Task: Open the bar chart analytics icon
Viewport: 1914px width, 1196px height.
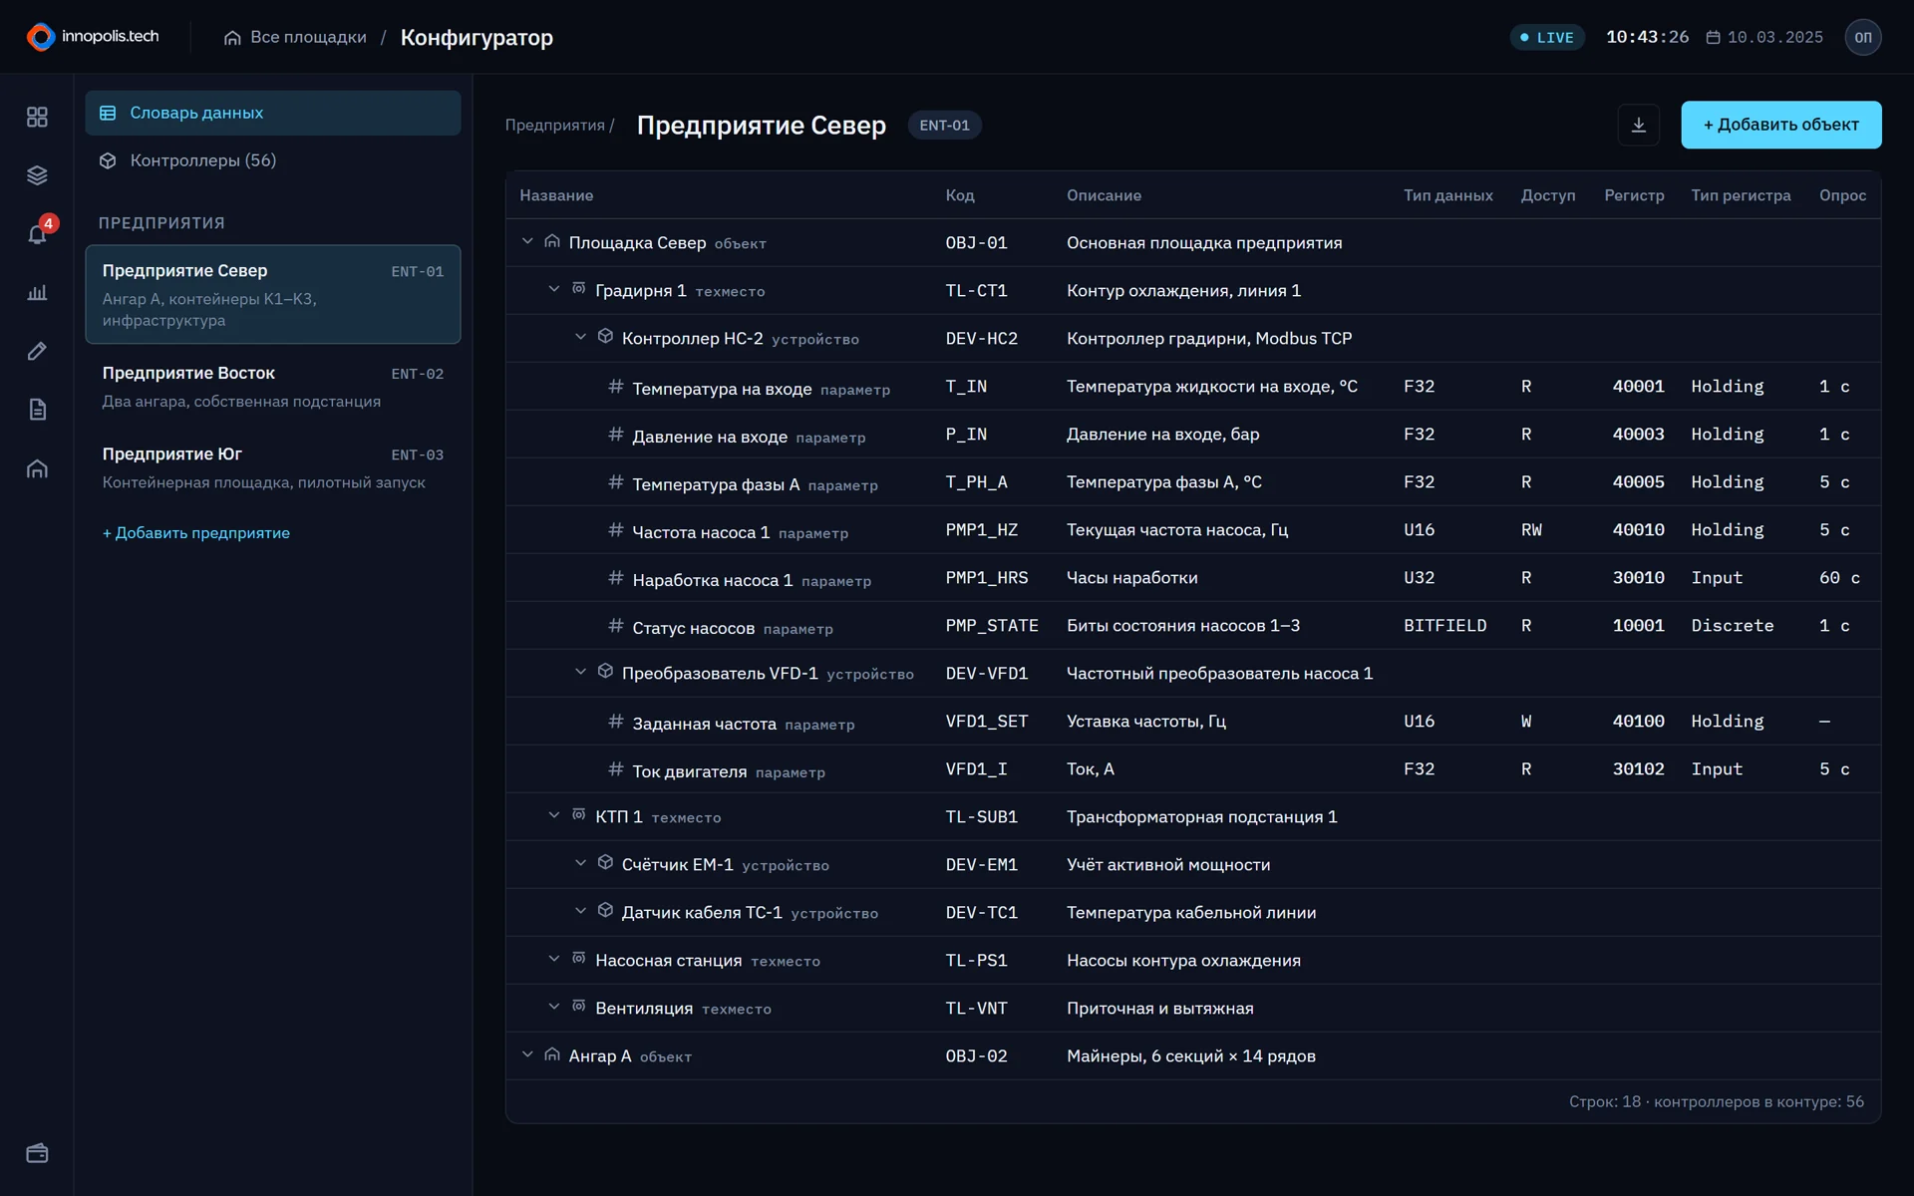Action: [37, 293]
